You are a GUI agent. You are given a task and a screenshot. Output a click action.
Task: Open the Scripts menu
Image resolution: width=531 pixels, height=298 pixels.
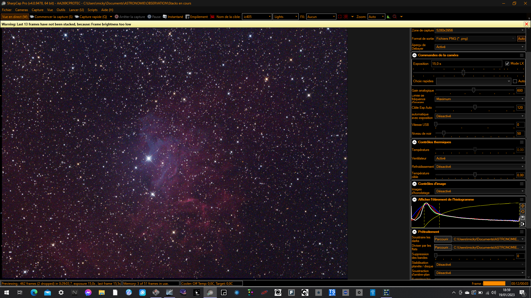pos(92,10)
